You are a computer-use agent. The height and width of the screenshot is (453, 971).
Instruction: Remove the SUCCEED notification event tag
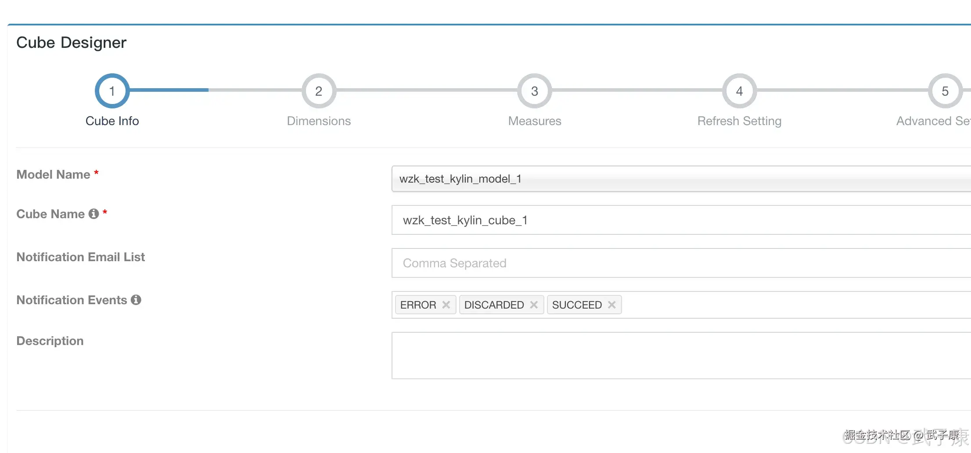(x=611, y=305)
